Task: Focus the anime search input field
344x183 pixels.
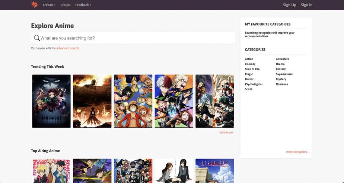Action: coord(133,38)
